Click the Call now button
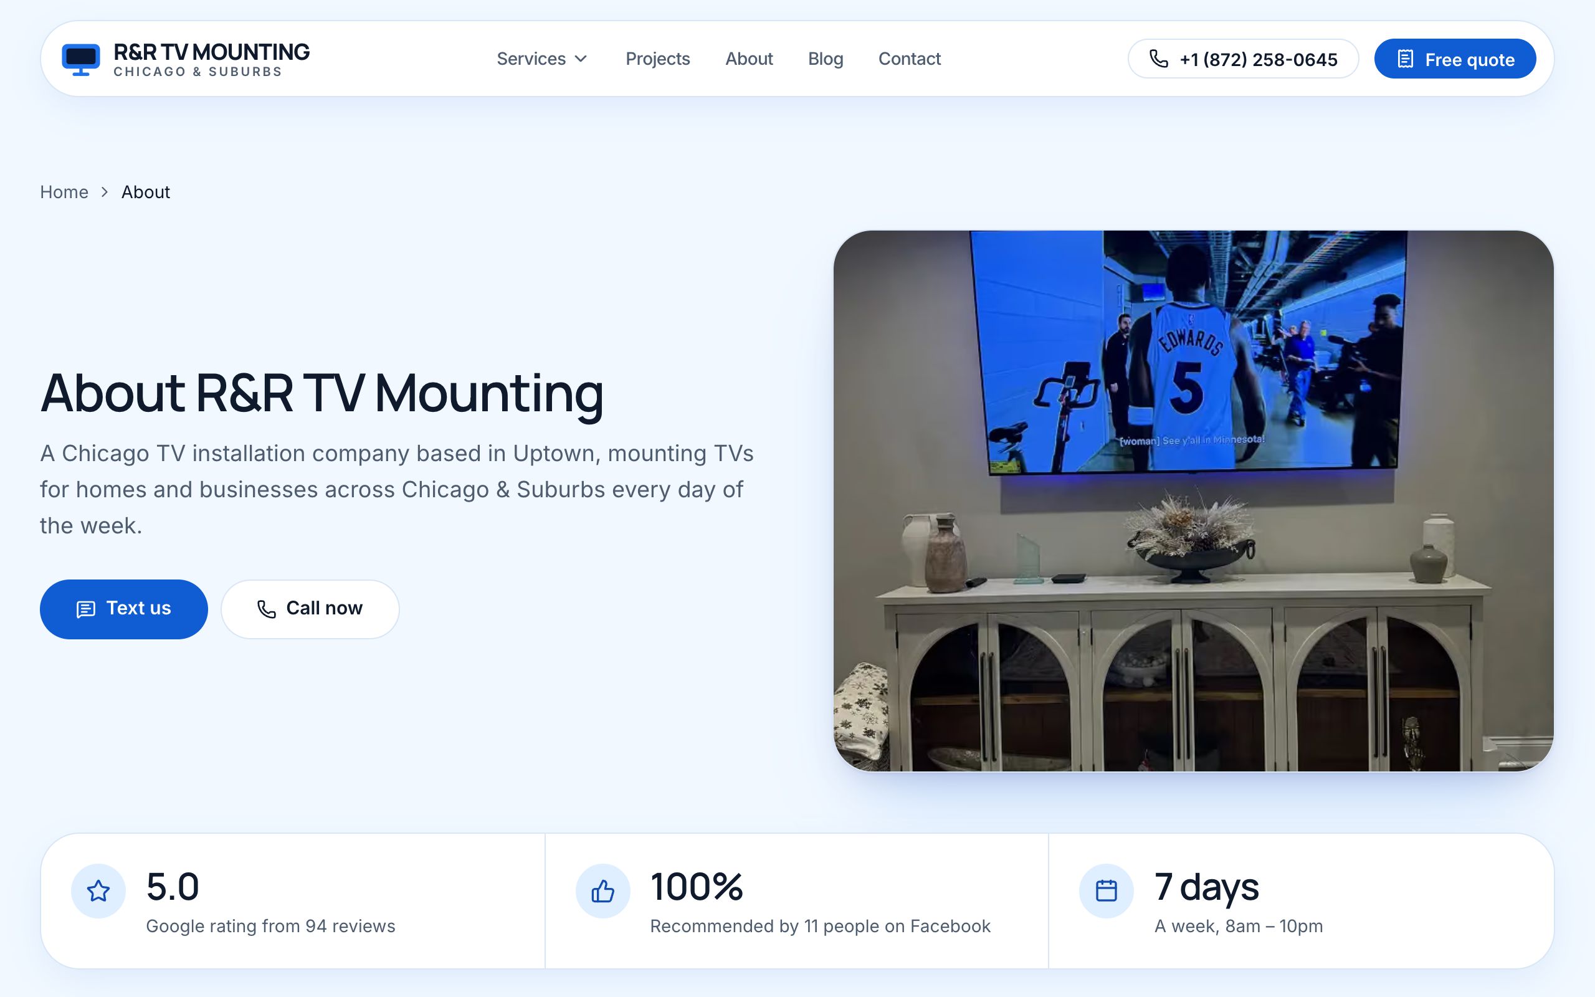The image size is (1595, 997). pos(310,609)
